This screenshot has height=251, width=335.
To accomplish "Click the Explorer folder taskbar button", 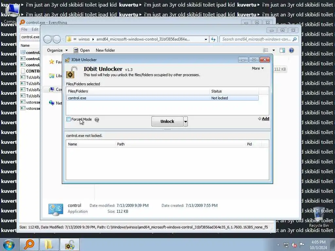I will coord(49,244).
